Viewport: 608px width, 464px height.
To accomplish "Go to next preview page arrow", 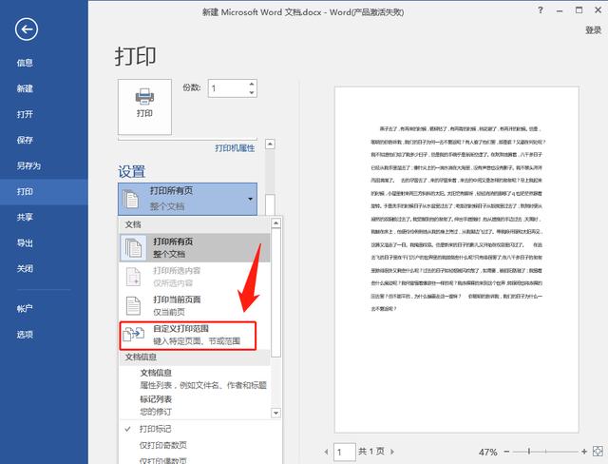I will (392, 452).
